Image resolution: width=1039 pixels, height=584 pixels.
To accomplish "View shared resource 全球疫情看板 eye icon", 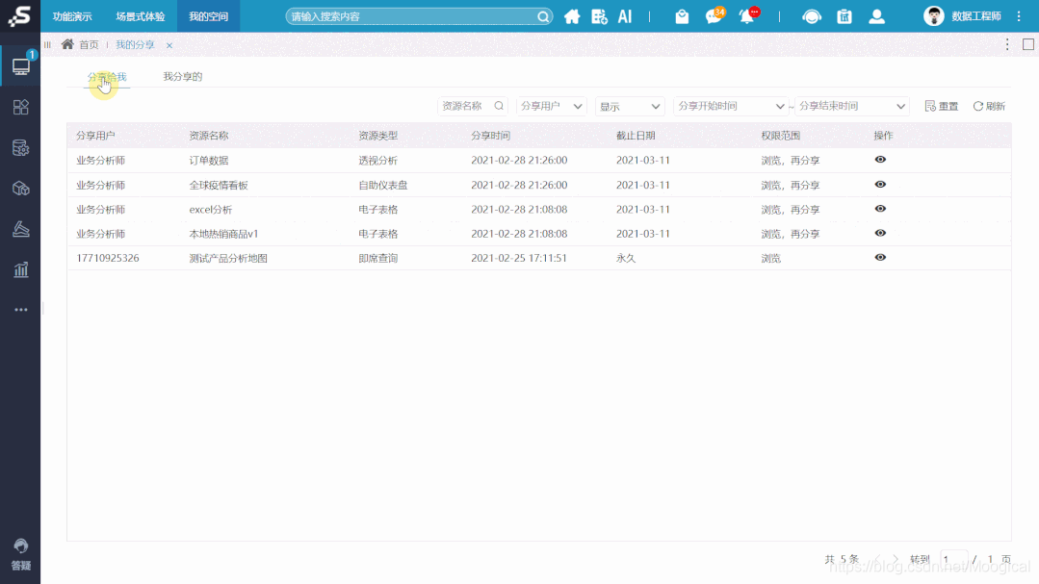I will [880, 184].
